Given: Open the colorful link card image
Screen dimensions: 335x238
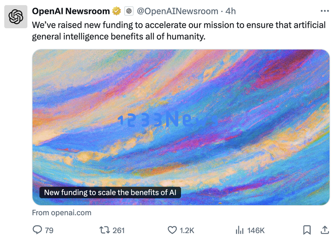Looking at the screenshot, I should [181, 127].
